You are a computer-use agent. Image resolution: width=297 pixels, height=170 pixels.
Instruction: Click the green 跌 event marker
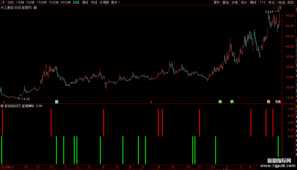tap(232, 101)
